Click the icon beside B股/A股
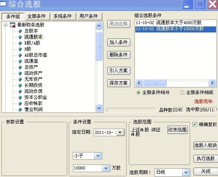Screen dimensions: 218x177 [x=20, y=43]
